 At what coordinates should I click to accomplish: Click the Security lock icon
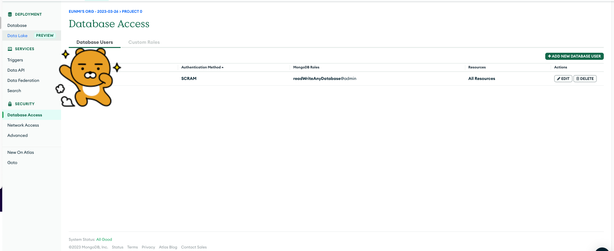click(x=10, y=104)
